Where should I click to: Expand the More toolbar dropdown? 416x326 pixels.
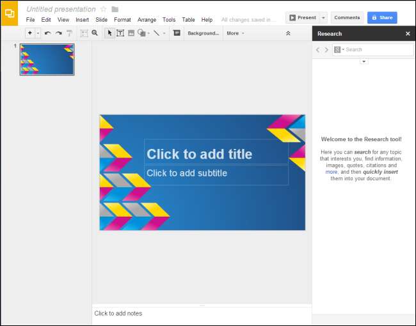coord(235,33)
